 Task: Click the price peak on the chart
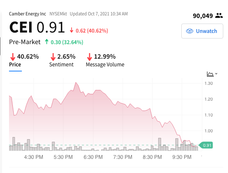tap(75, 83)
